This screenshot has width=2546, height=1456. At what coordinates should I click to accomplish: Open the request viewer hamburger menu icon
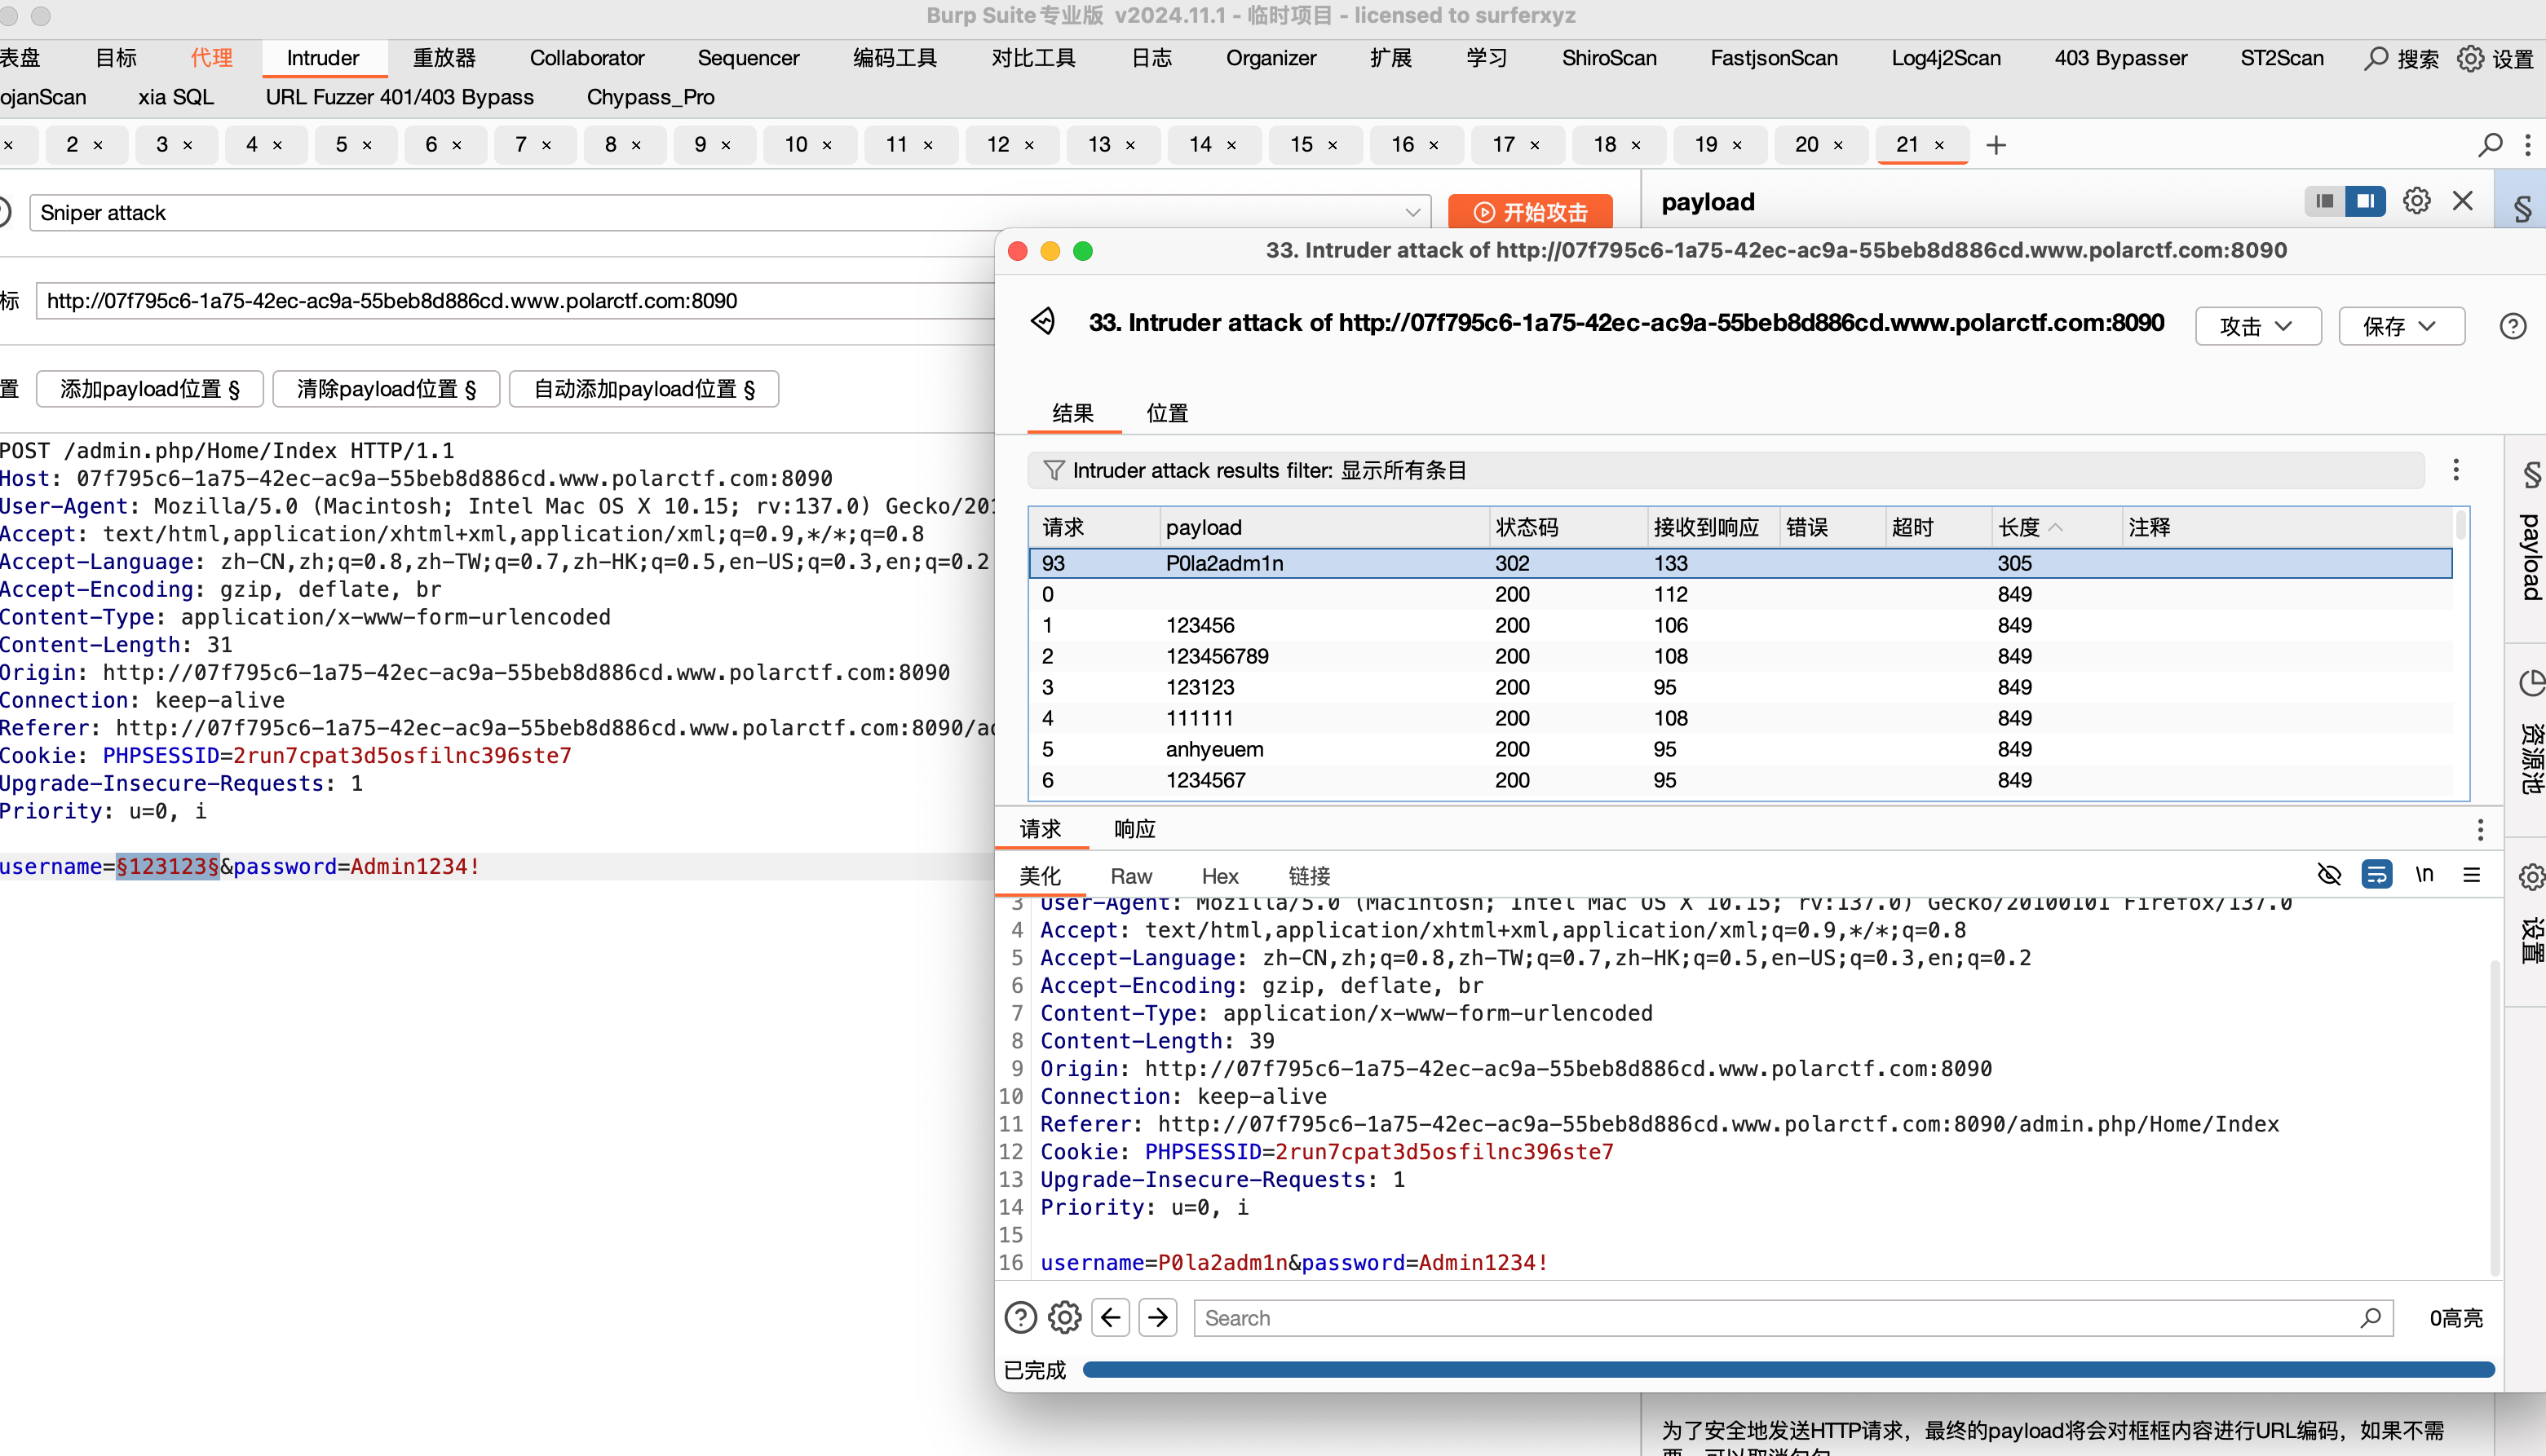[2471, 875]
